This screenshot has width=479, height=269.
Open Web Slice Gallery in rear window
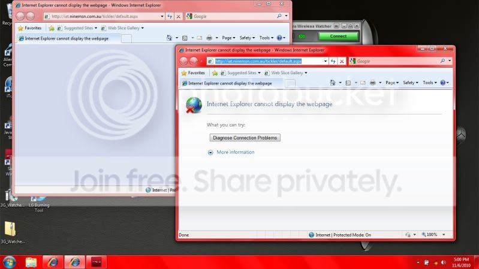[122, 28]
